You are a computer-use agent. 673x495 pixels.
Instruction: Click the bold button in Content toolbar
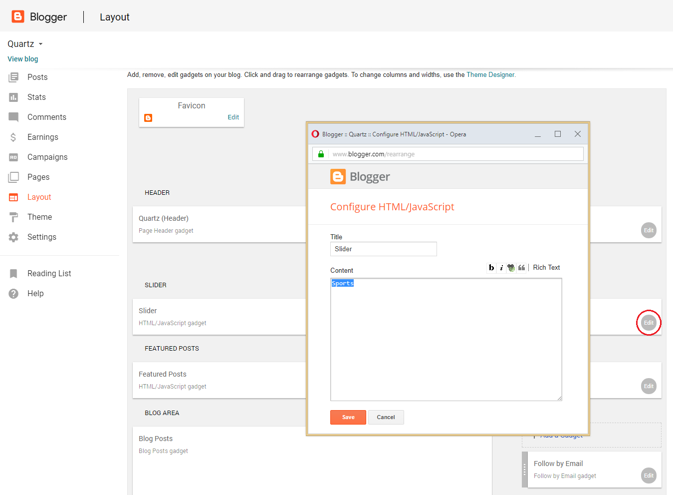click(x=491, y=268)
